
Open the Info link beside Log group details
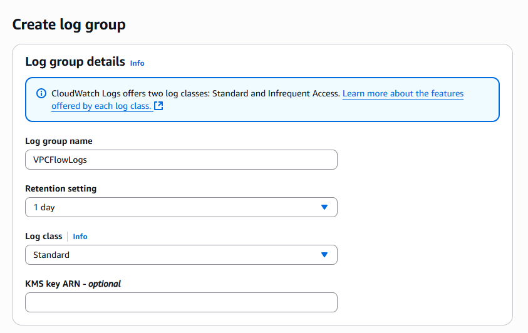(137, 63)
